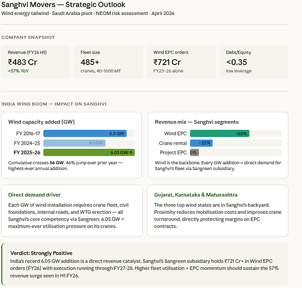Click the 'Wind EPC' segment label
Viewport: 302px width, 288px height.
tap(176, 134)
